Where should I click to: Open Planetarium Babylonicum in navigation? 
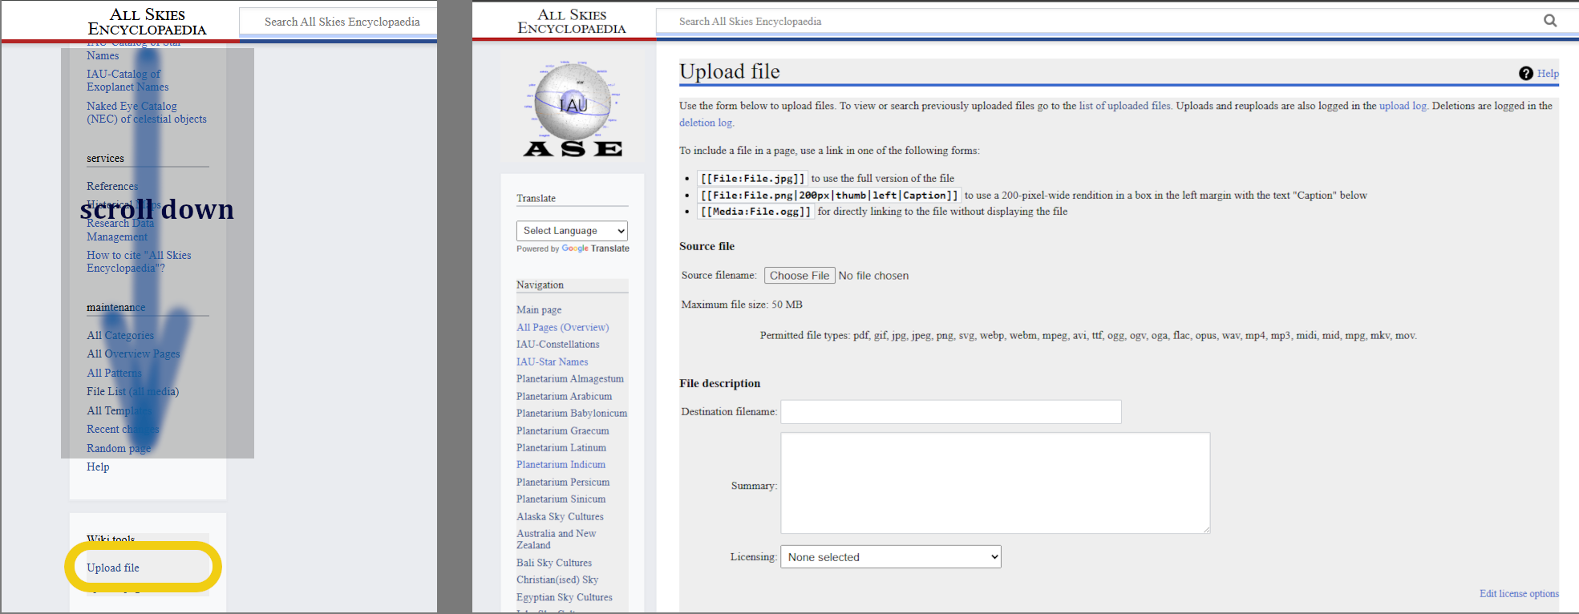click(571, 414)
